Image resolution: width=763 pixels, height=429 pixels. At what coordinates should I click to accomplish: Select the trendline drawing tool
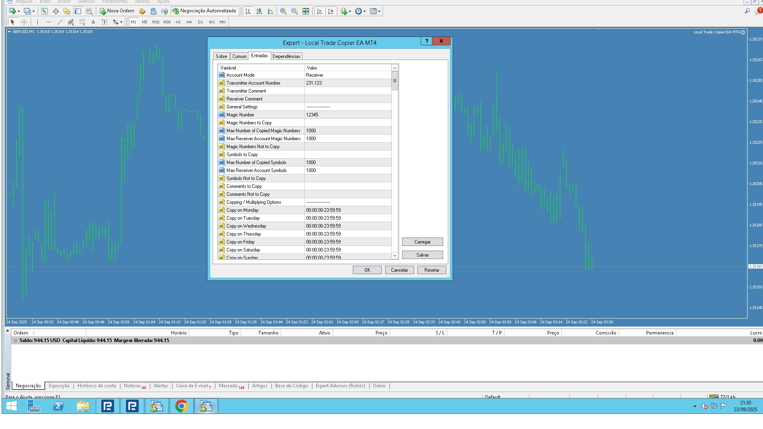[x=60, y=22]
